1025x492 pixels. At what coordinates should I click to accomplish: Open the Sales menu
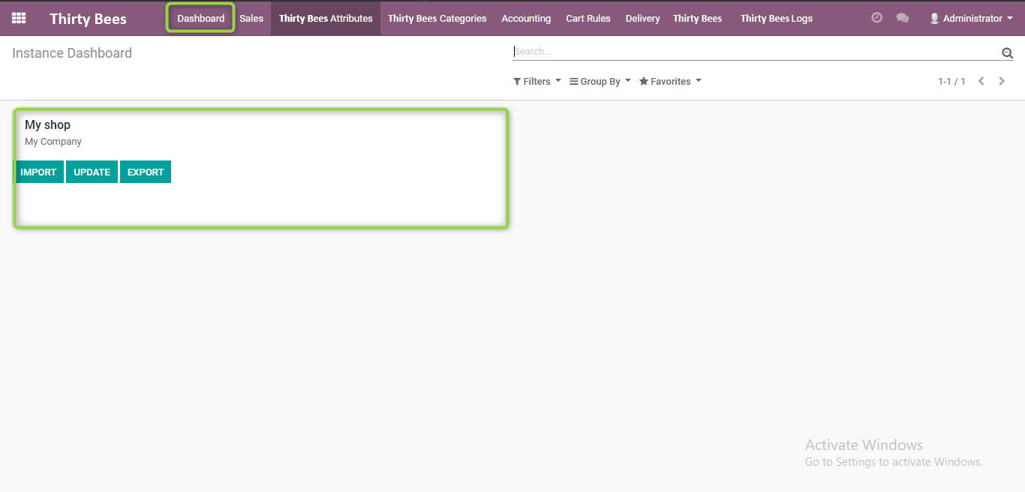pyautogui.click(x=251, y=18)
